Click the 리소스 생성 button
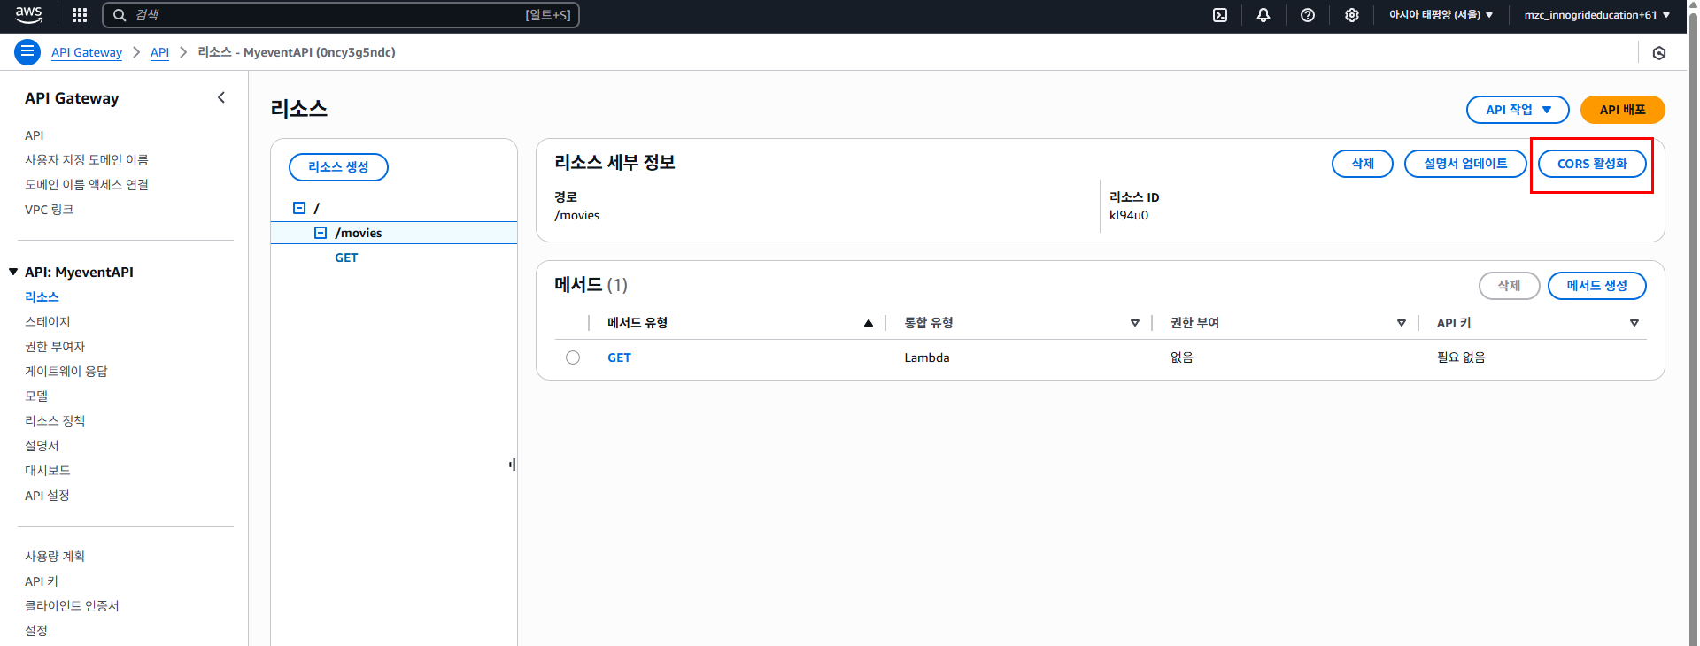The width and height of the screenshot is (1700, 646). [338, 166]
